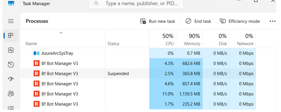The width and height of the screenshot is (281, 112).
Task: Select the Processes sidebar icon
Action: (x=11, y=36)
